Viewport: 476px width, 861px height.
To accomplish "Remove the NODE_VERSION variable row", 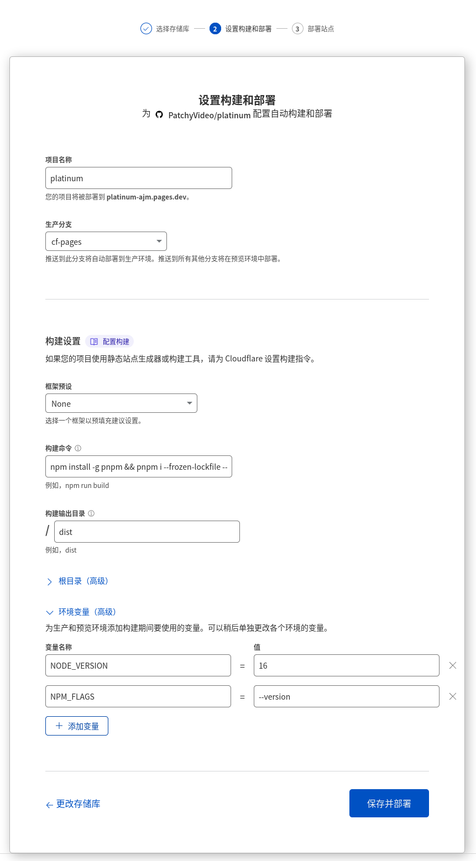I will pos(453,665).
